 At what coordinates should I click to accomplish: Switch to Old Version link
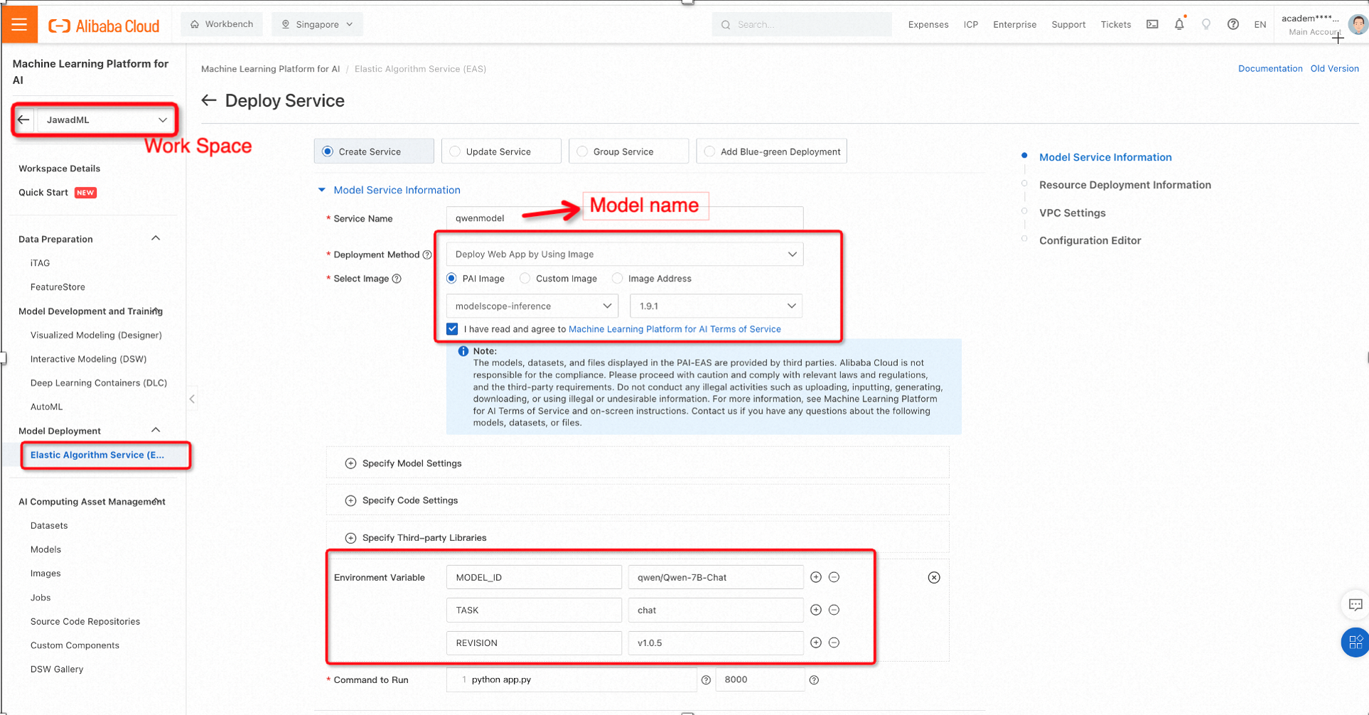[x=1334, y=68]
